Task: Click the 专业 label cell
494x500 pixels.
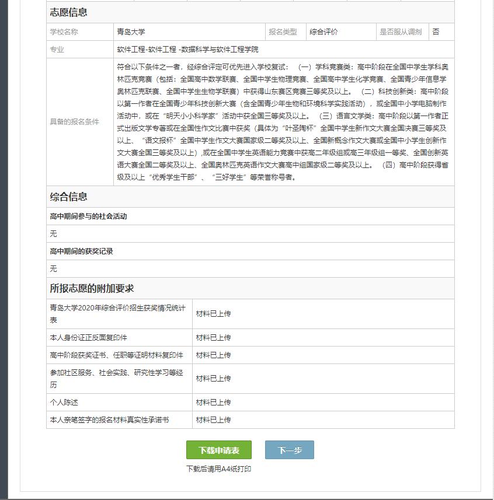Action: point(80,50)
